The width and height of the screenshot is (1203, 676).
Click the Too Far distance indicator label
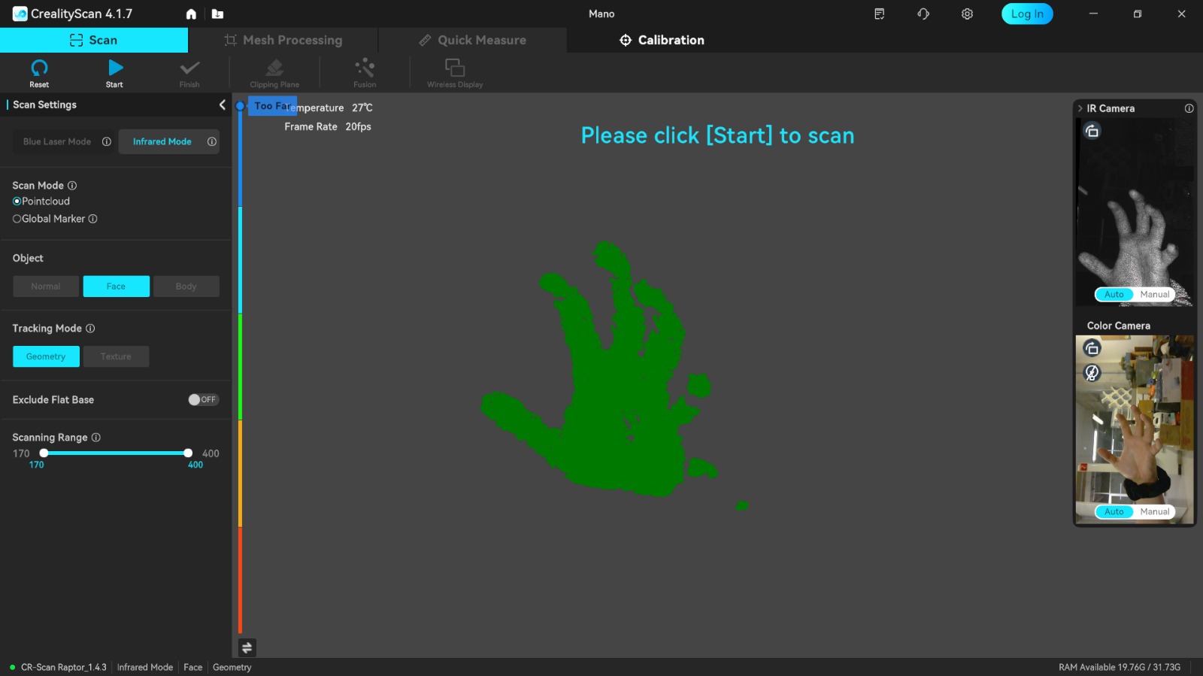pyautogui.click(x=272, y=106)
